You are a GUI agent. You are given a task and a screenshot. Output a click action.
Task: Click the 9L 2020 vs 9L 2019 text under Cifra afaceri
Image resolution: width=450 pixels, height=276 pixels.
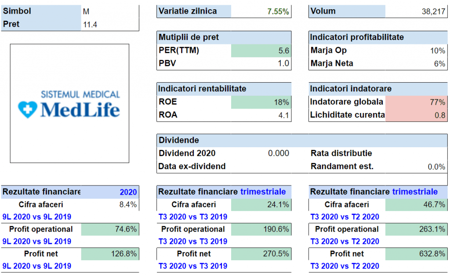point(37,217)
